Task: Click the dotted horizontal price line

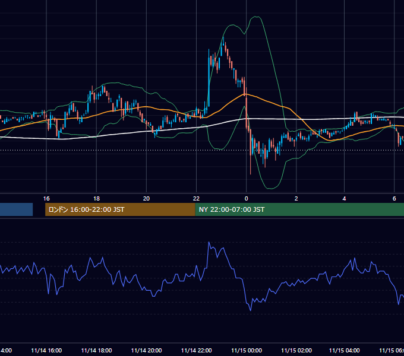Action: [x=202, y=150]
